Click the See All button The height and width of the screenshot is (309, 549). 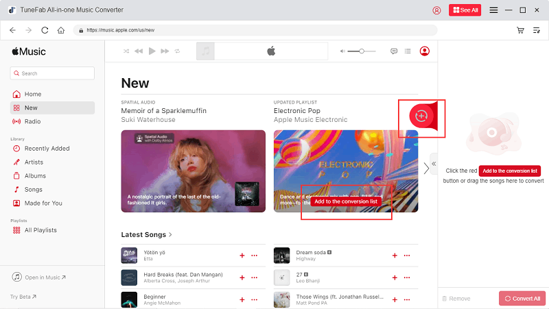[465, 10]
